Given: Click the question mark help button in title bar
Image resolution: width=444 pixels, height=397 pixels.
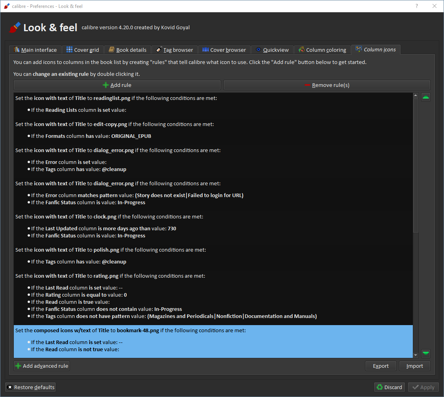Looking at the screenshot, I should tap(416, 6).
